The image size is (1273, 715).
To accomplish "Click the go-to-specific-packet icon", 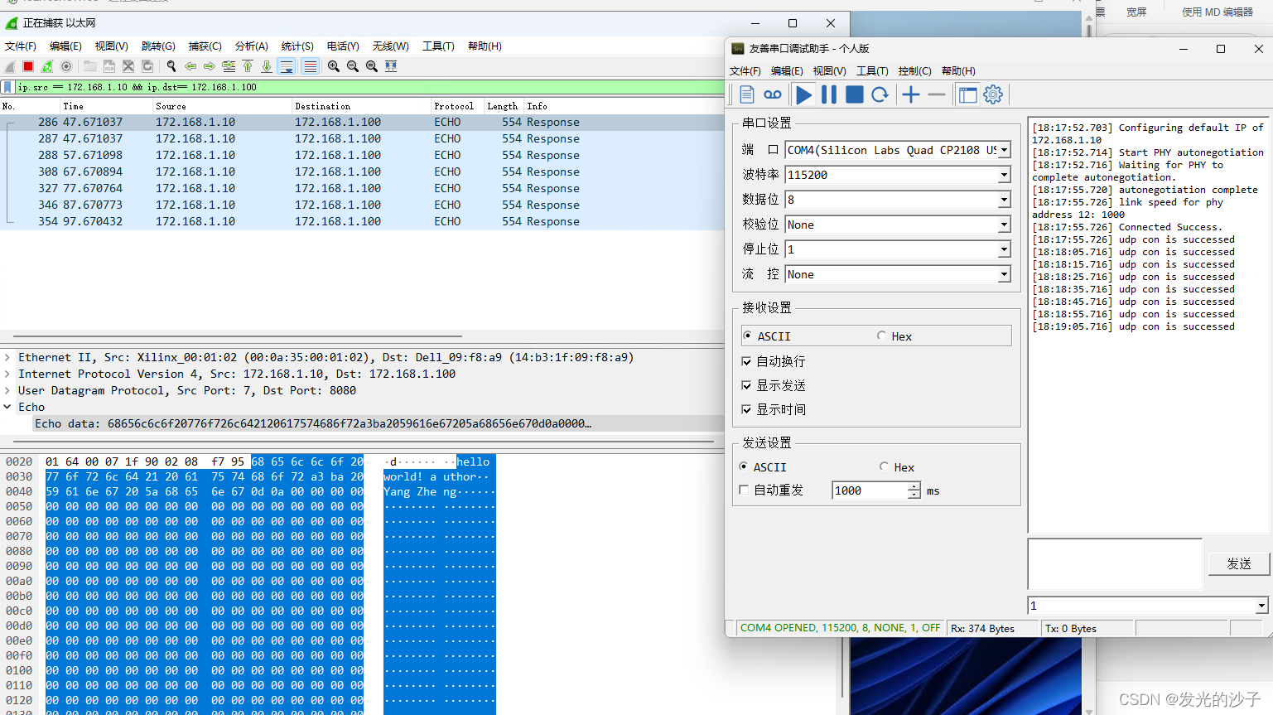I will pos(229,66).
